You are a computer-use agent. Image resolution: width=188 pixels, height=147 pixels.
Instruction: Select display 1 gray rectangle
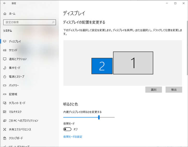tap(133, 63)
